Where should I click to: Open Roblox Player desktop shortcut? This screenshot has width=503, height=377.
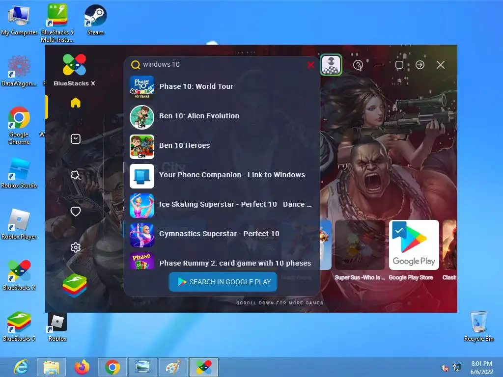click(x=19, y=224)
